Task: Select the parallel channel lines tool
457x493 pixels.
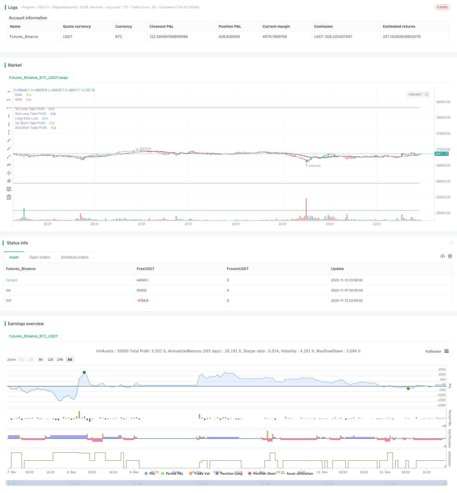Action: coord(9,173)
